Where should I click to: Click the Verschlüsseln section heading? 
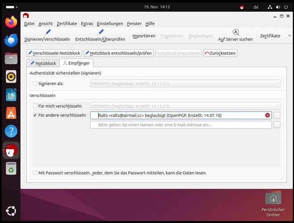[42, 95]
